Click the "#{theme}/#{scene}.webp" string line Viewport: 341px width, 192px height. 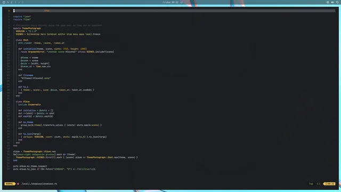[x=36, y=78]
